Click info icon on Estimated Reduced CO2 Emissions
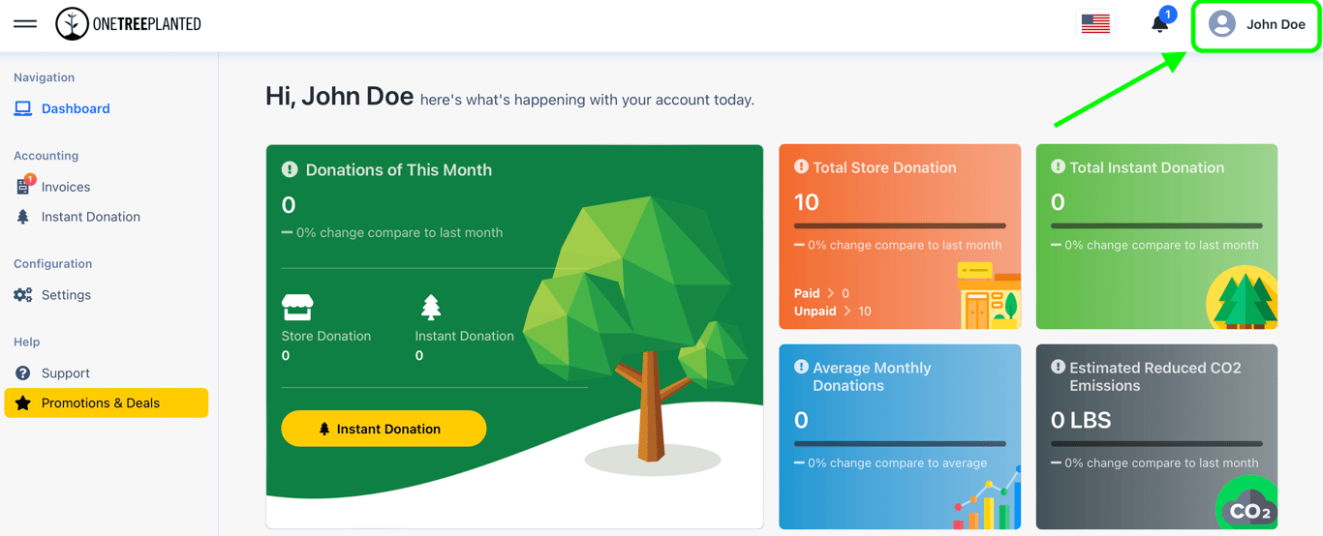The width and height of the screenshot is (1323, 536). 1058,367
